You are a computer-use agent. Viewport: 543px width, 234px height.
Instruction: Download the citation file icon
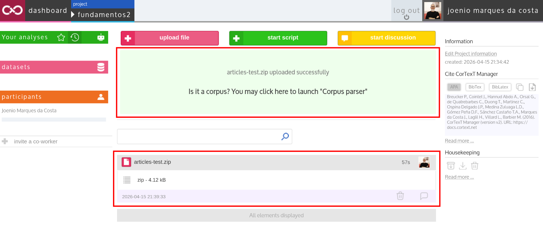click(532, 87)
